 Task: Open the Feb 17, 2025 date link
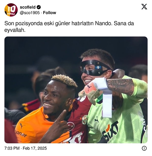point(35,148)
